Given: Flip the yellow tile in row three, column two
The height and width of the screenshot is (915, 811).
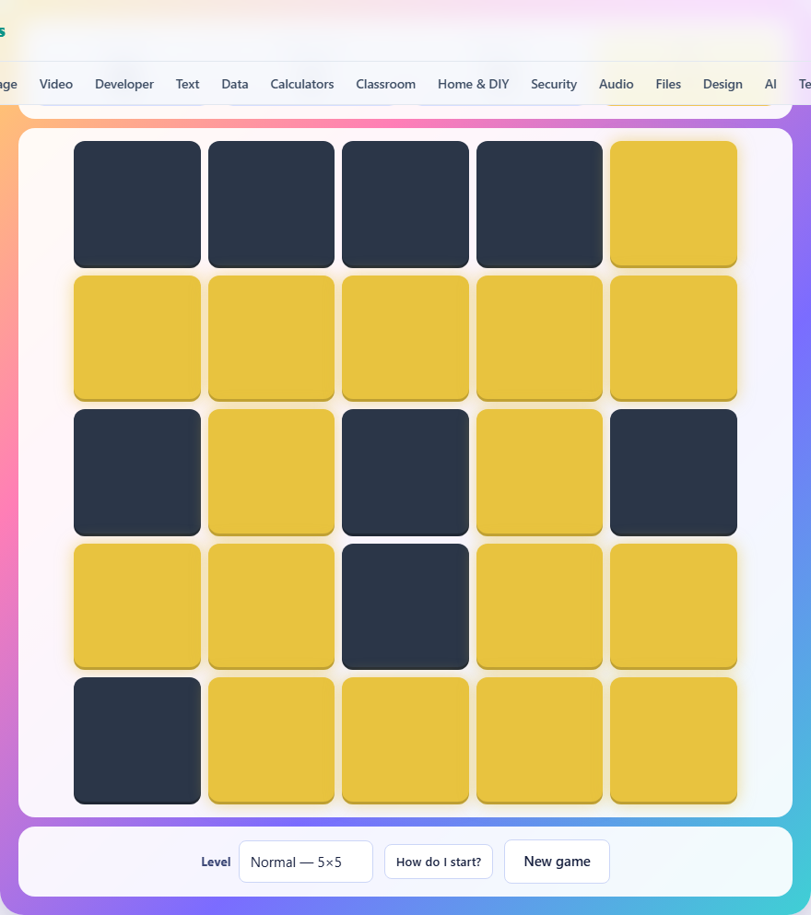Looking at the screenshot, I should click(271, 473).
